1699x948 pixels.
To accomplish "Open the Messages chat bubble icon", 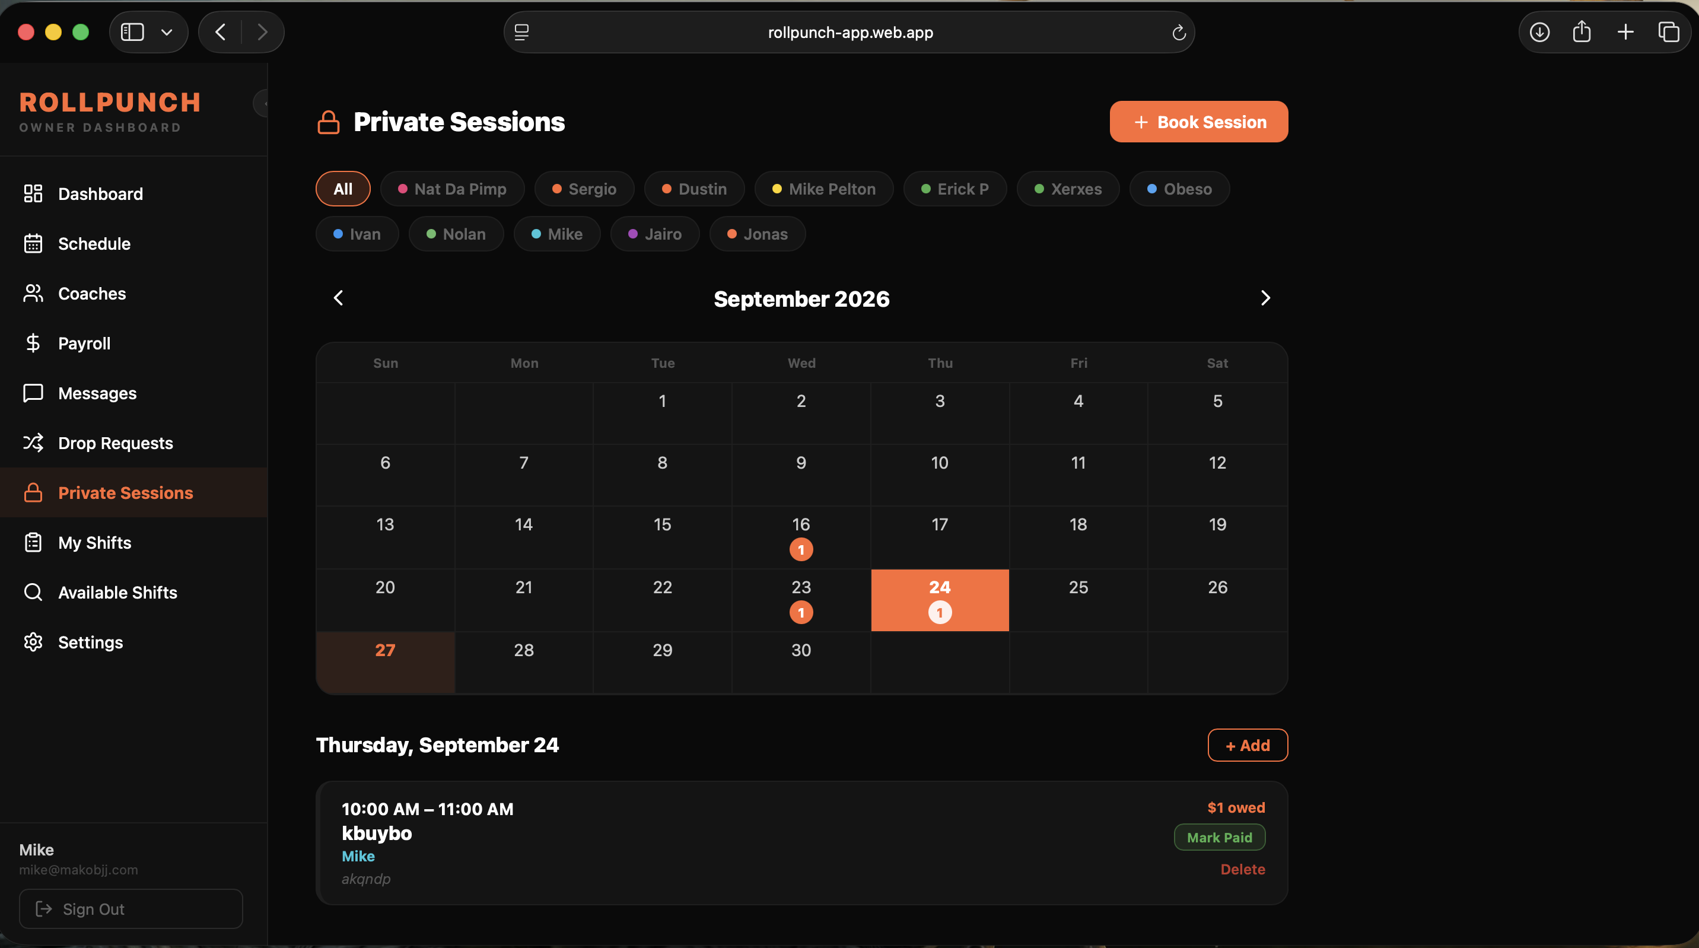I will point(33,393).
